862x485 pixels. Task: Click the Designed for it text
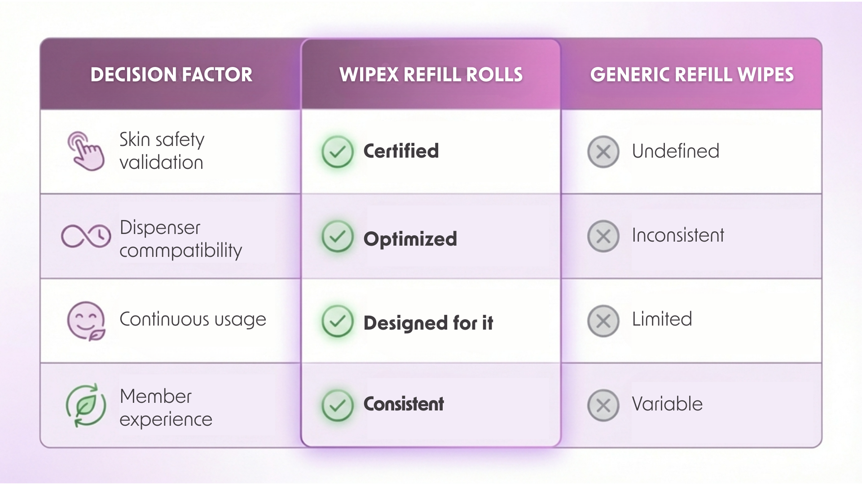tap(428, 323)
